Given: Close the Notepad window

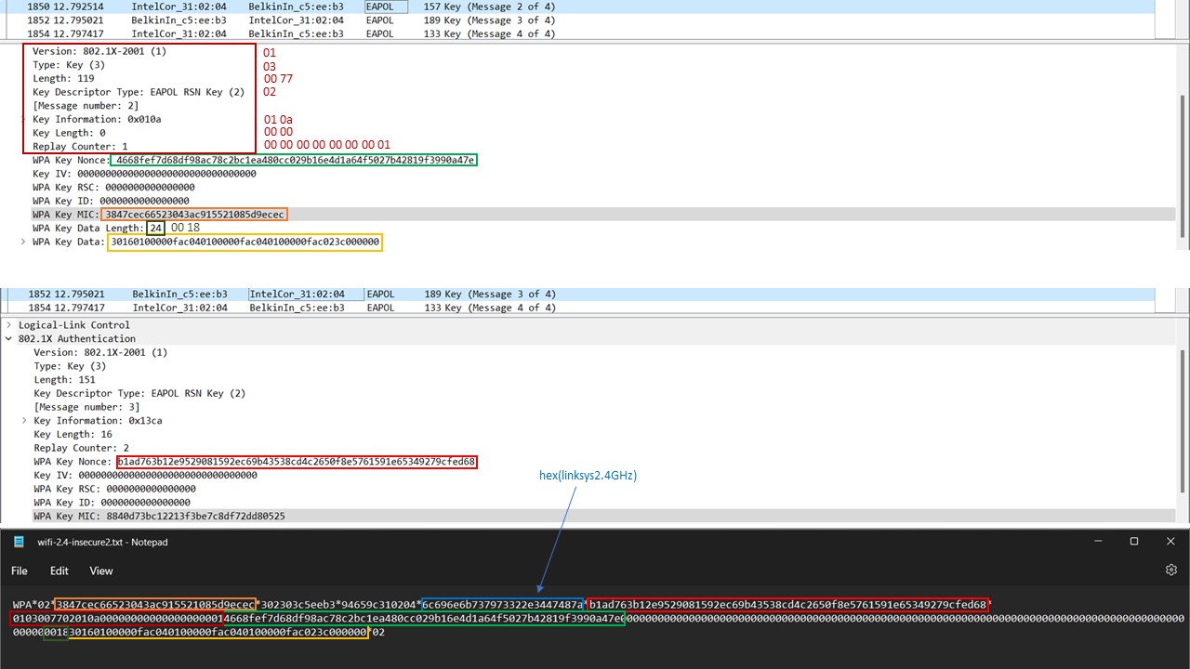Looking at the screenshot, I should [x=1170, y=542].
